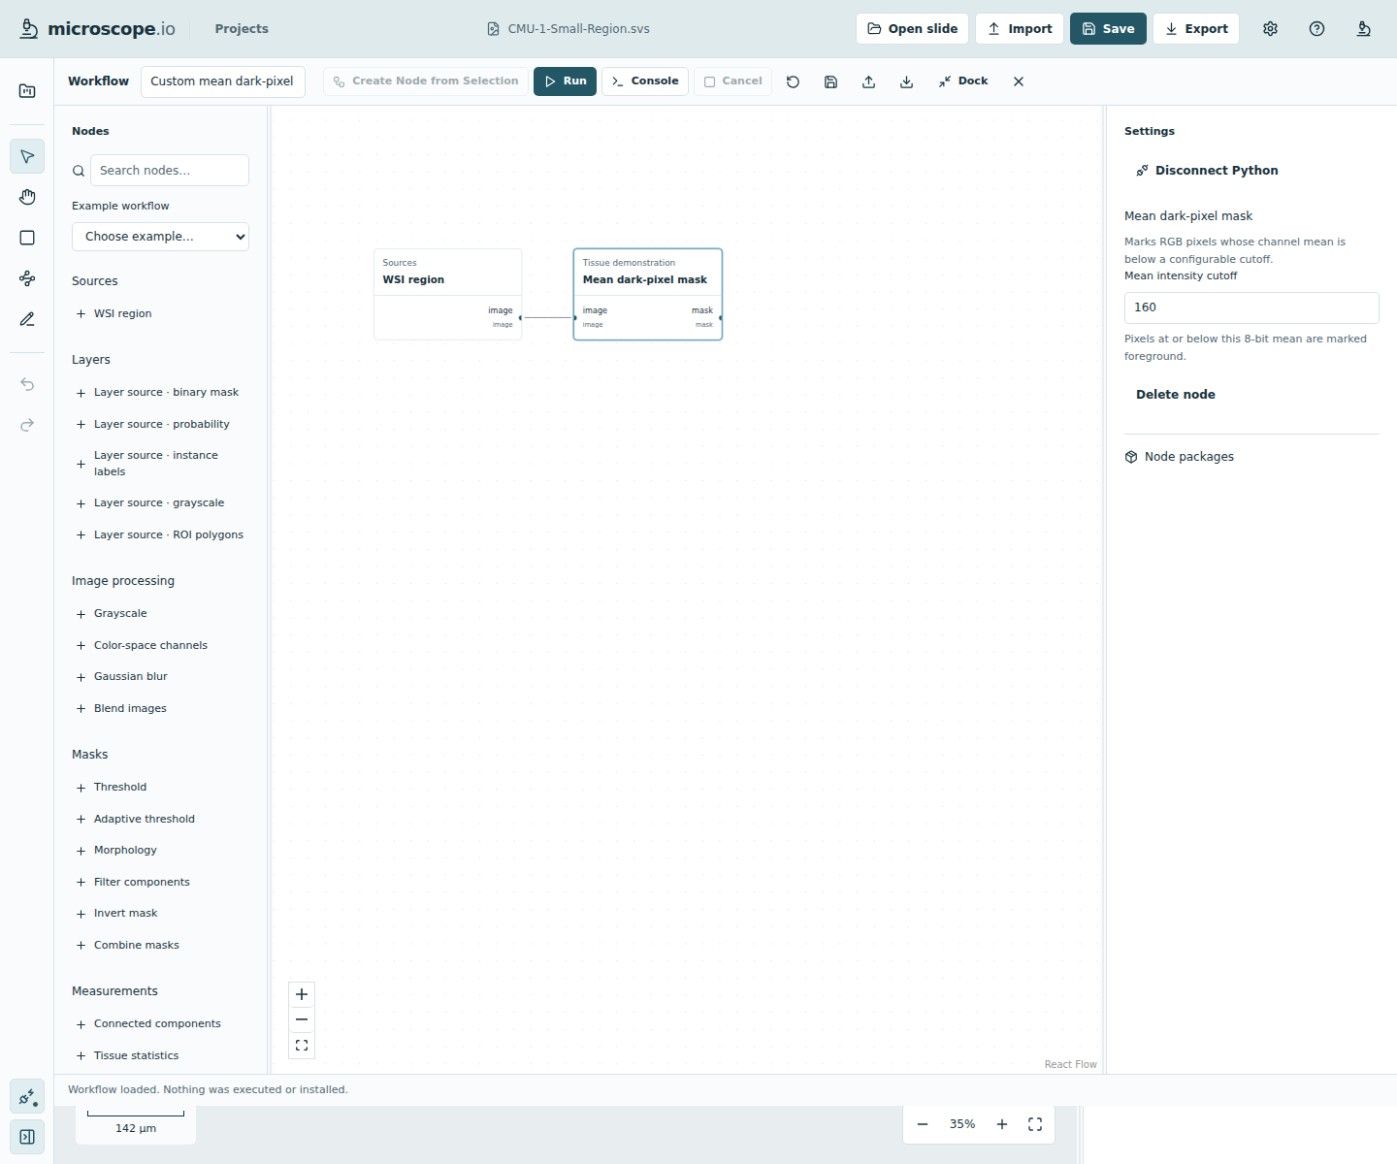The image size is (1397, 1164).
Task: Click the Open slide button
Action: [x=912, y=29]
